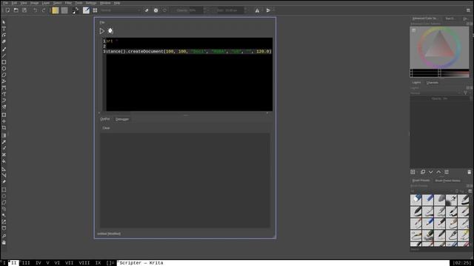The width and height of the screenshot is (474, 266).
Task: Open the Settings menu
Action: click(90, 3)
